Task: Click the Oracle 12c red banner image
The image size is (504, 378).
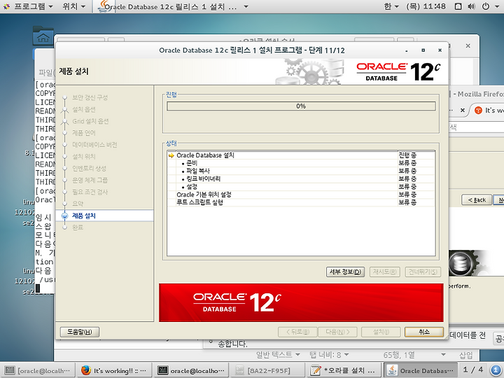Action: pos(301,302)
